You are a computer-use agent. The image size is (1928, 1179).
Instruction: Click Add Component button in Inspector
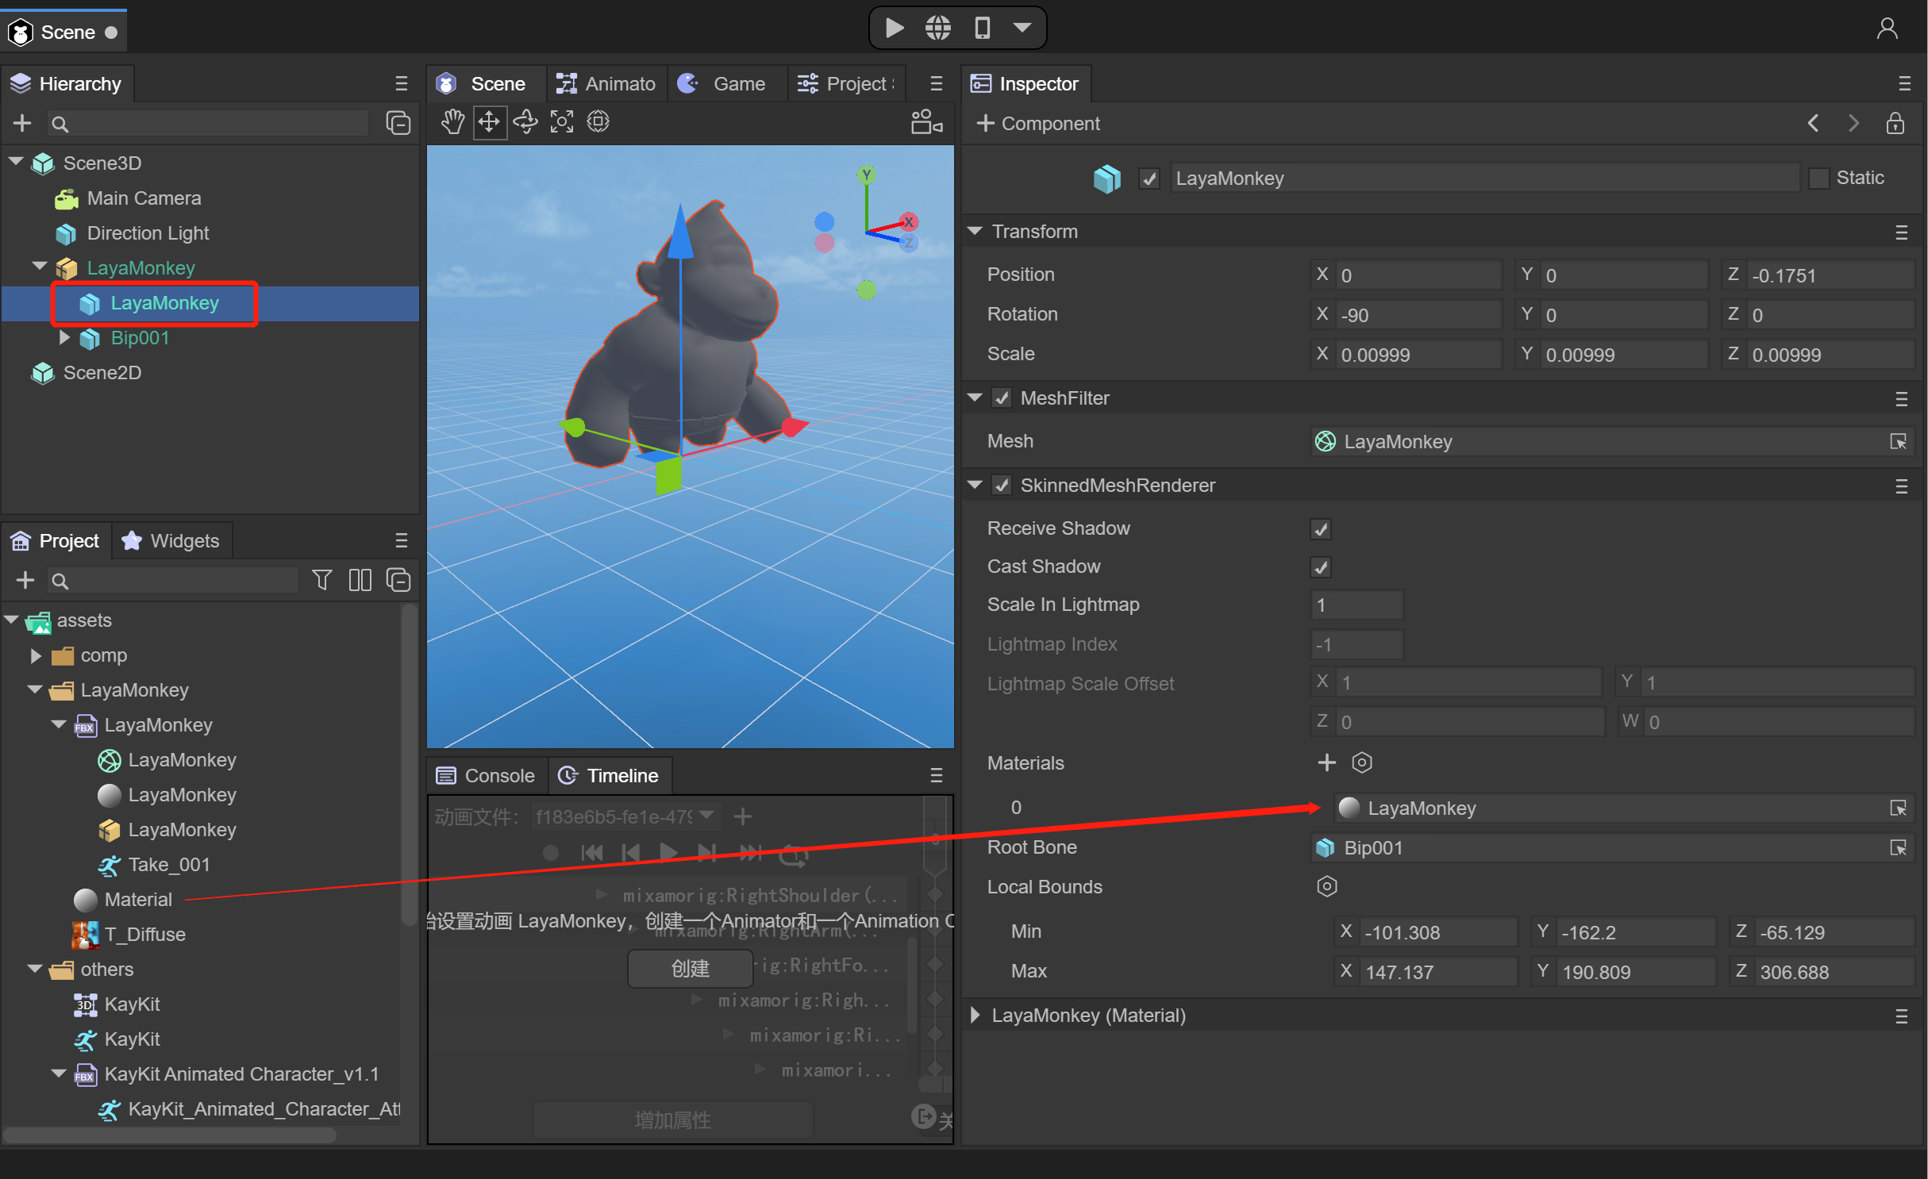[1038, 124]
